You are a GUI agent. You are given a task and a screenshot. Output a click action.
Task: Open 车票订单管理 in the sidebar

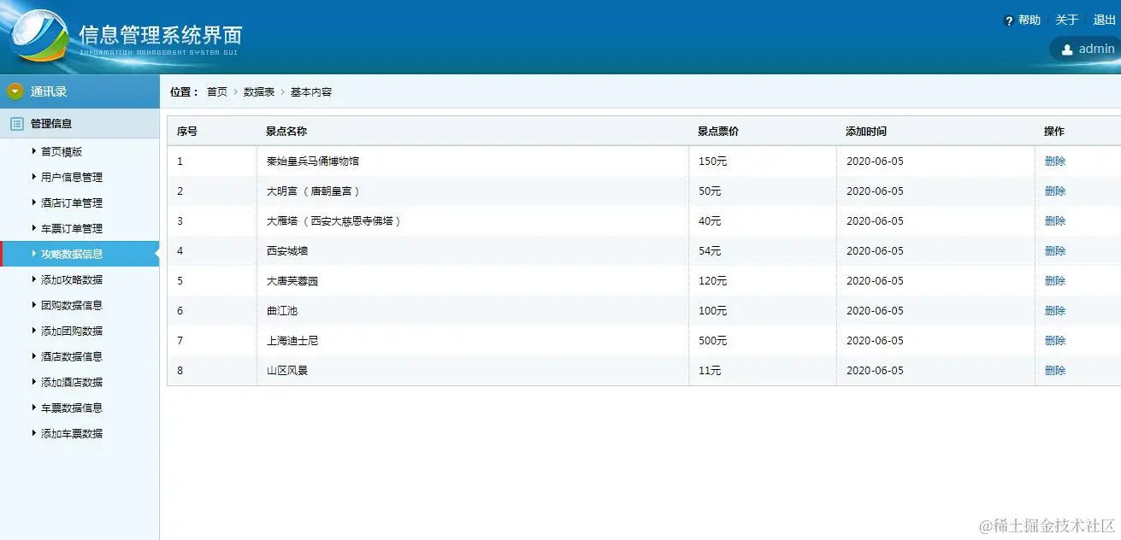point(72,228)
